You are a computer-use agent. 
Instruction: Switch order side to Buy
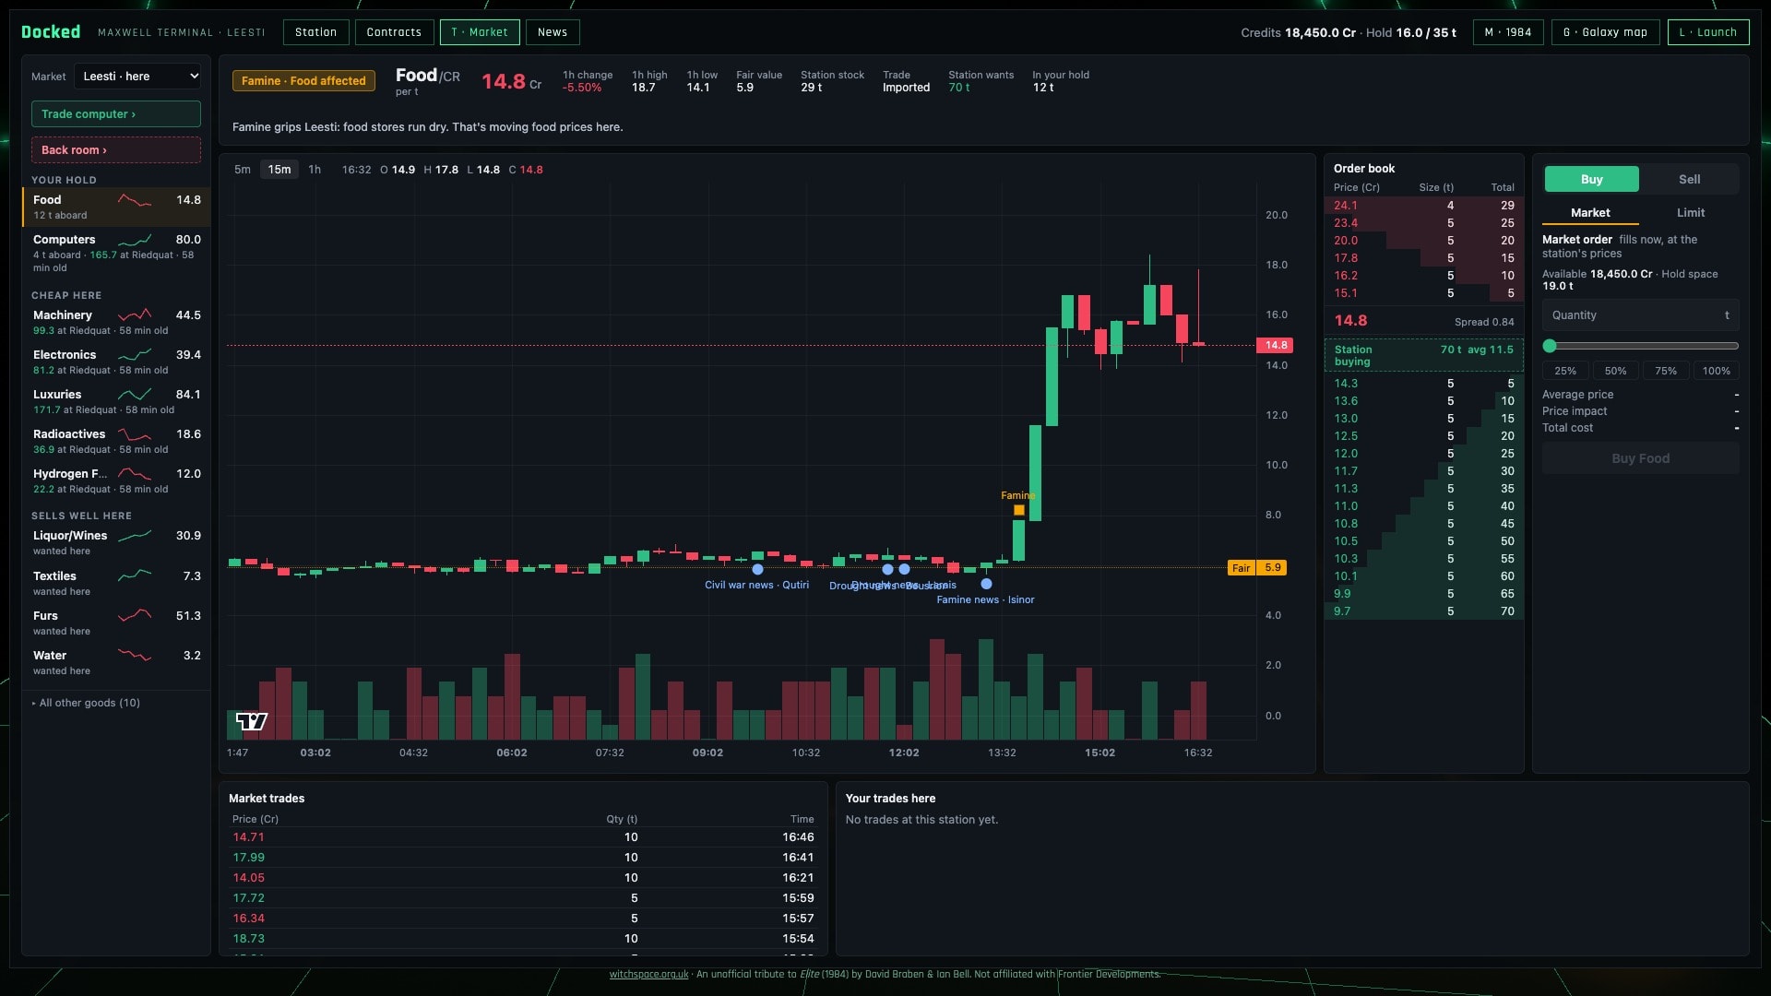click(1592, 180)
